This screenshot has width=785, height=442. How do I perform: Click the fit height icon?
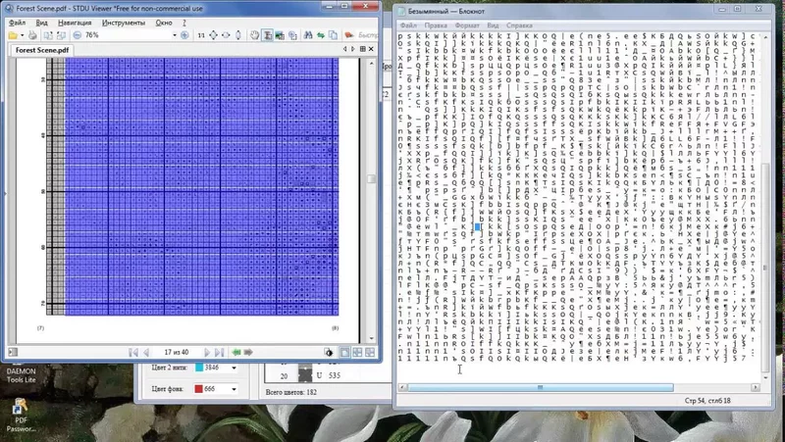(x=238, y=35)
